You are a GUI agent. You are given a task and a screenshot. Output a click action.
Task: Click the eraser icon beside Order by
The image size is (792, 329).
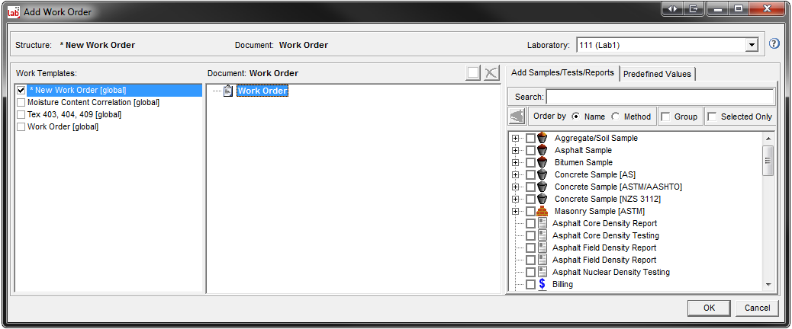[517, 117]
